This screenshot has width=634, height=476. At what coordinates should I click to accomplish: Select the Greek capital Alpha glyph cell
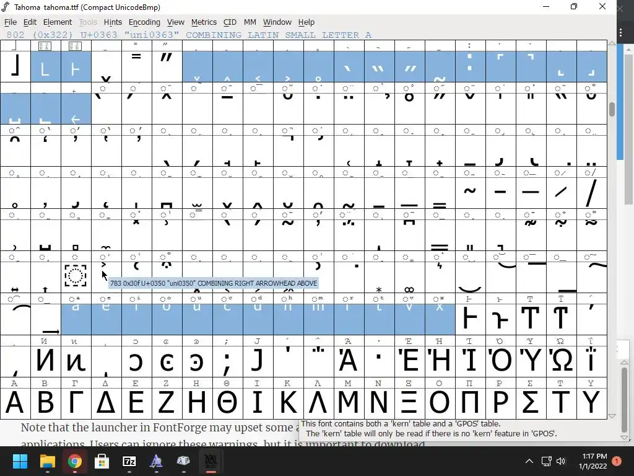pyautogui.click(x=15, y=402)
